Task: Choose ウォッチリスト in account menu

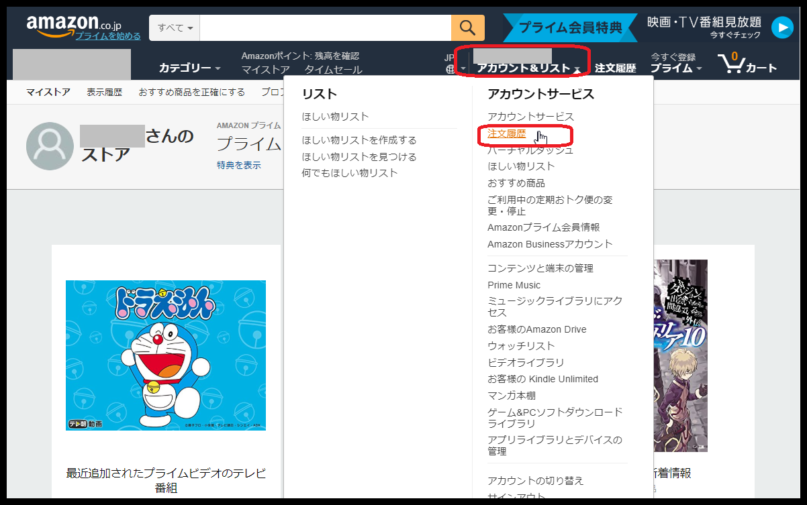Action: [x=521, y=345]
